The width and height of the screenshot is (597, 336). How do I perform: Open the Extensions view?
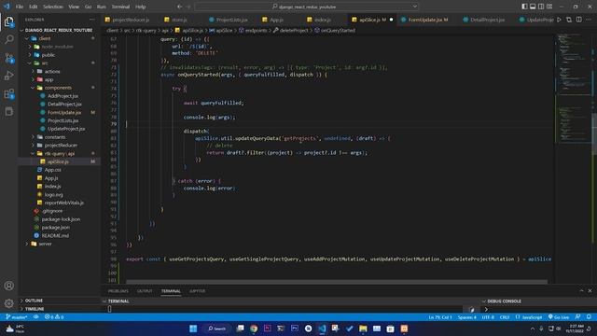click(x=8, y=93)
